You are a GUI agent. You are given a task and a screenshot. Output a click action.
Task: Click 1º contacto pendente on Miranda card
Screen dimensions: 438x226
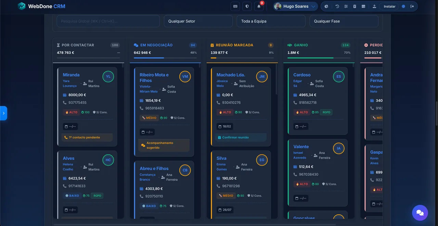click(87, 137)
